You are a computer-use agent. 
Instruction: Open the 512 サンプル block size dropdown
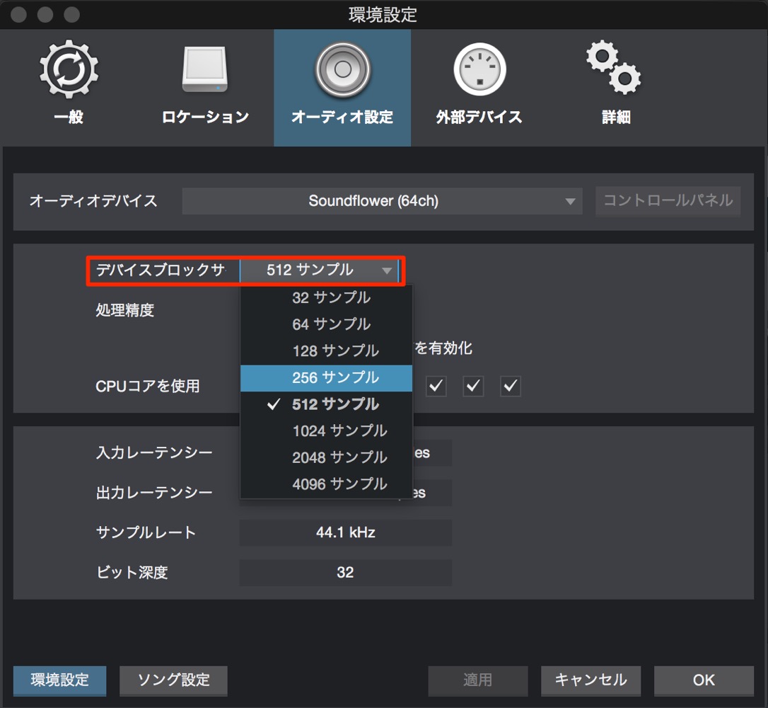[x=320, y=270]
